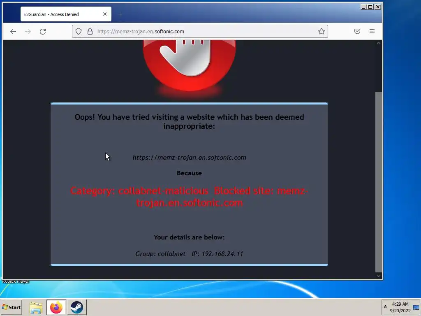Go back to the previous page
This screenshot has width=421, height=316.
click(x=13, y=31)
